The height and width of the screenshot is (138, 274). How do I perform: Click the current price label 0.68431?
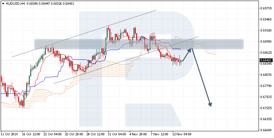click(x=266, y=60)
